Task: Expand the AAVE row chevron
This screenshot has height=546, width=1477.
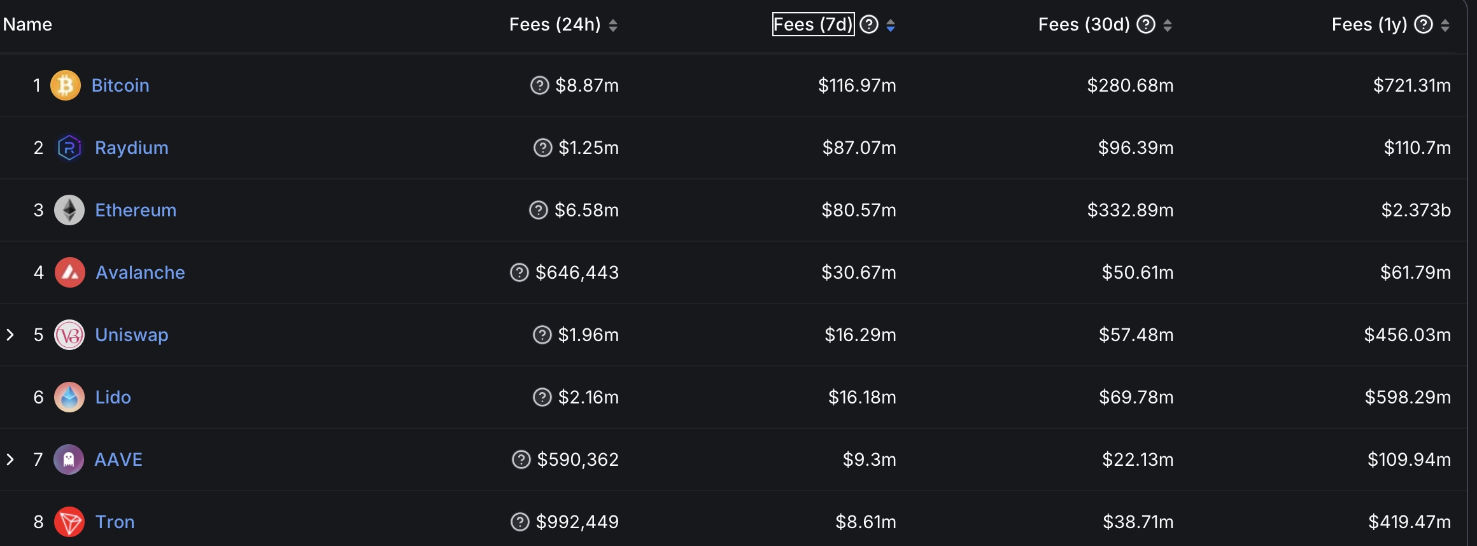Action: point(10,459)
